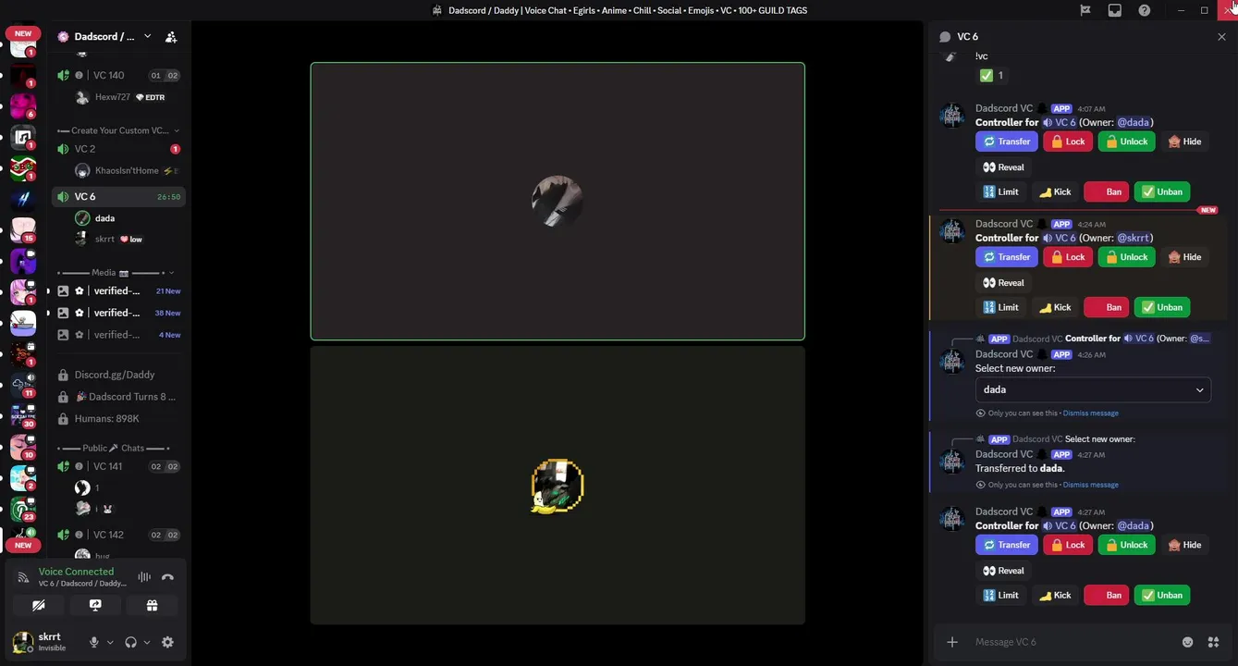Screen dimensions: 1238x666
Task: Click Kick in the 4:24 AM controller
Action: (1055, 307)
